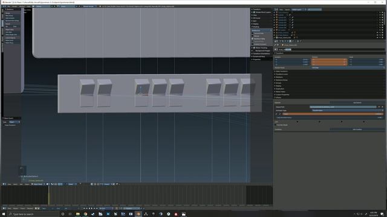Image resolution: width=387 pixels, height=217 pixels.
Task: Click the current-frame marker in the timeline
Action: pyautogui.click(x=48, y=195)
